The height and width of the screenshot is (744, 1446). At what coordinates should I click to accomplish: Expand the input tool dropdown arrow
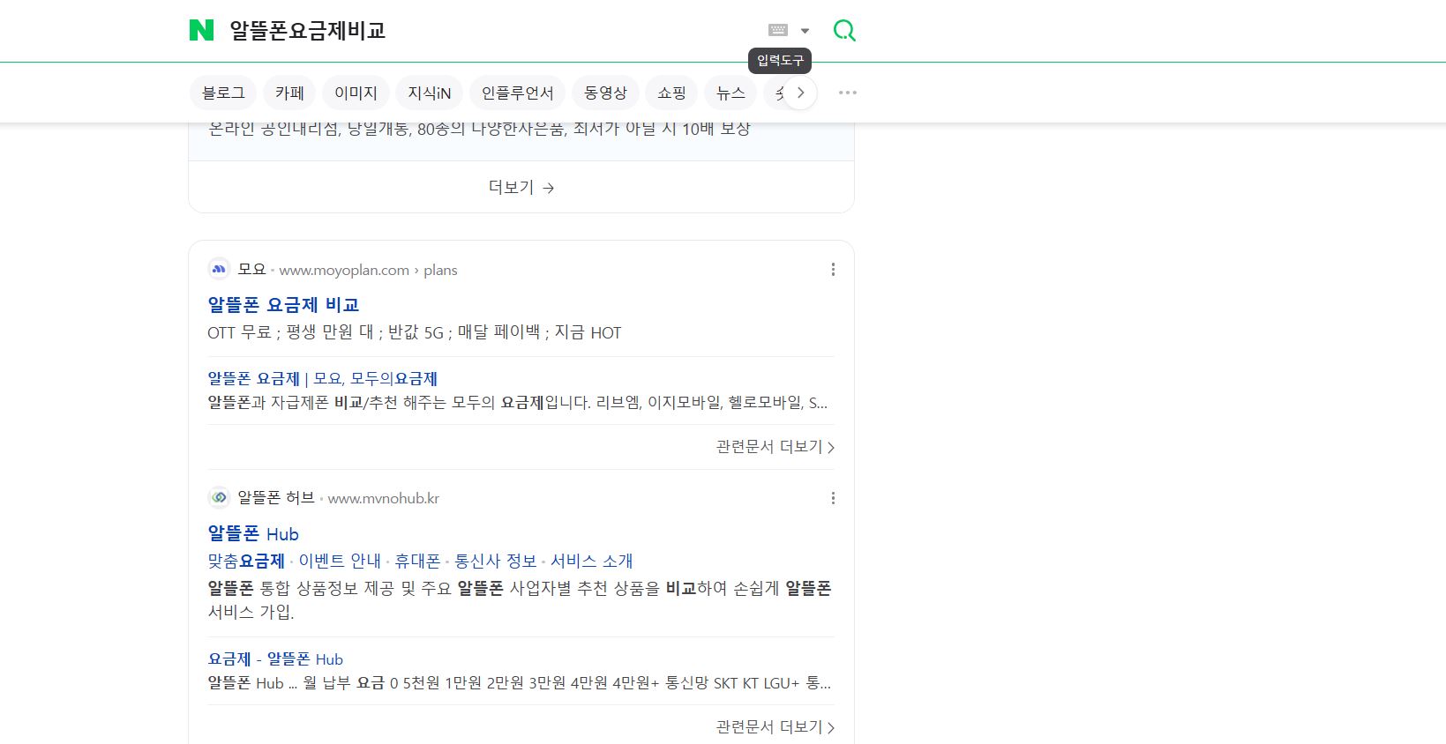(805, 31)
